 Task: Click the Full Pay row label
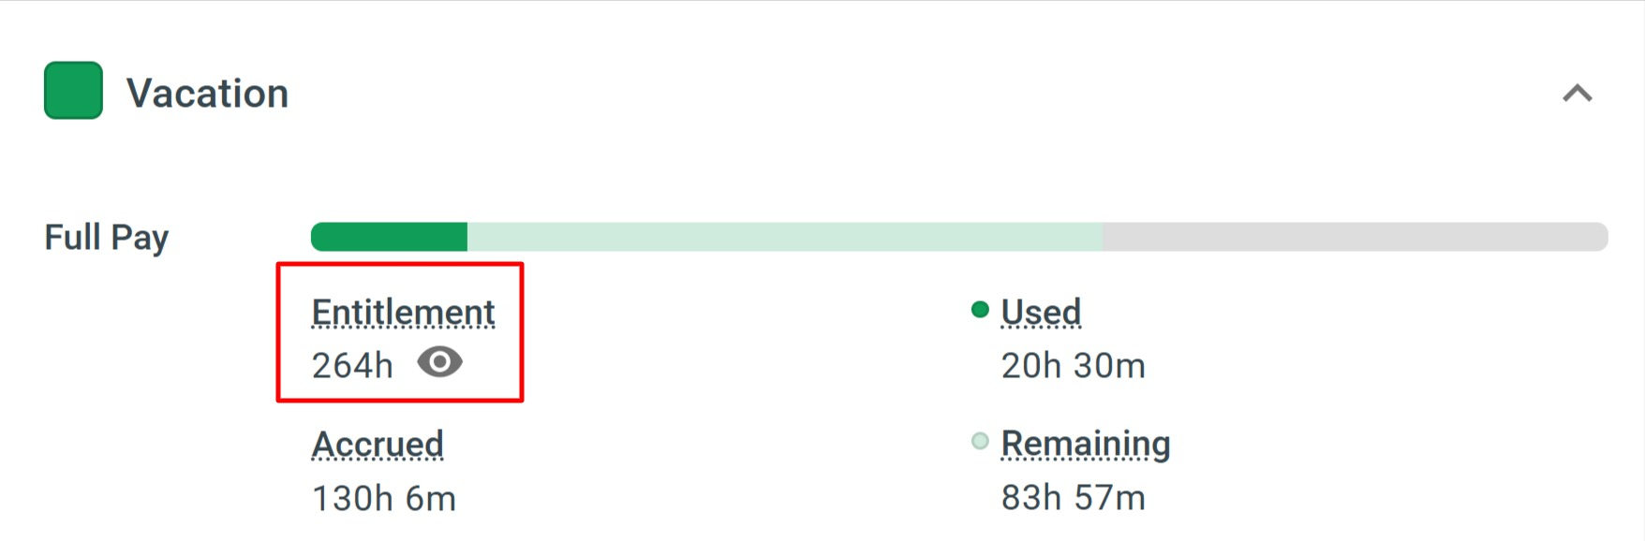[x=106, y=238]
